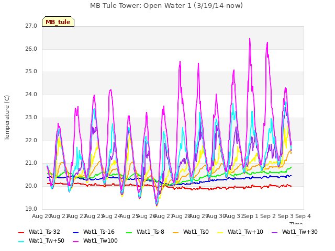The image size is (335, 251).
Task: Click the green Wat1_Ts-8 legend swatch
Action: click(x=129, y=233)
